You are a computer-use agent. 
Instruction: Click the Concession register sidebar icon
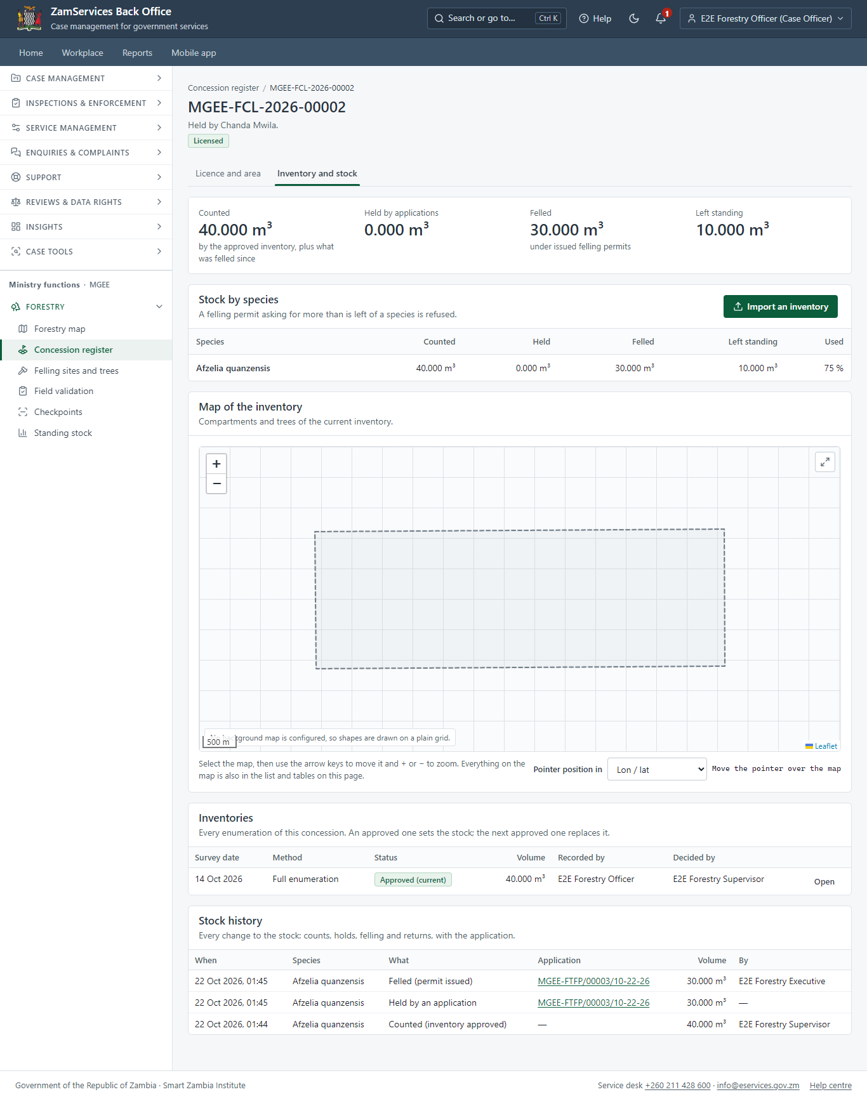[23, 350]
